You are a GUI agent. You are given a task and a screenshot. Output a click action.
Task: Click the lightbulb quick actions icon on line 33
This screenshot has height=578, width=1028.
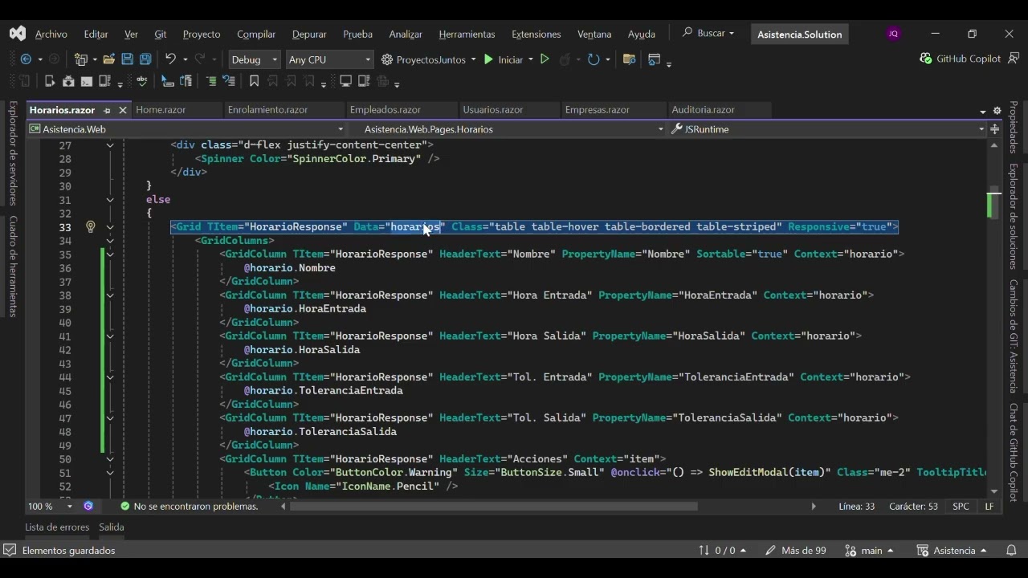(x=91, y=227)
